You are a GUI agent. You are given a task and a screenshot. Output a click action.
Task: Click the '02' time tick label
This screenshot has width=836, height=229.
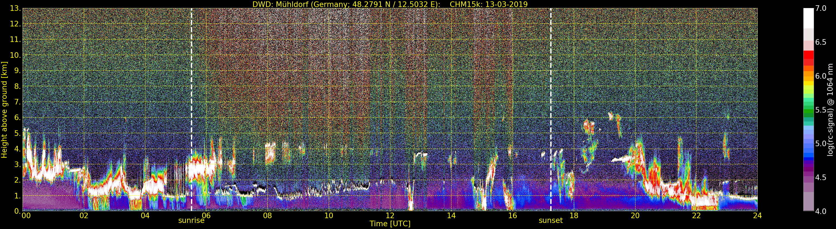(x=84, y=215)
